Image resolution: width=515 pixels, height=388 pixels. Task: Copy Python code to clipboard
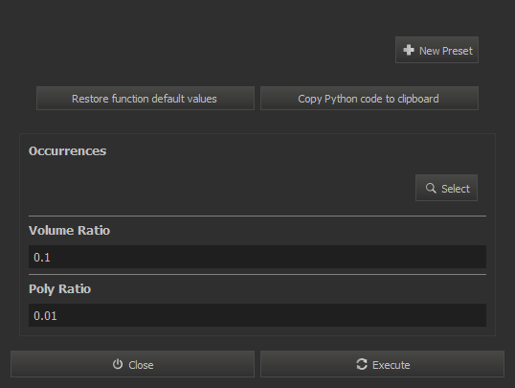[x=369, y=99]
